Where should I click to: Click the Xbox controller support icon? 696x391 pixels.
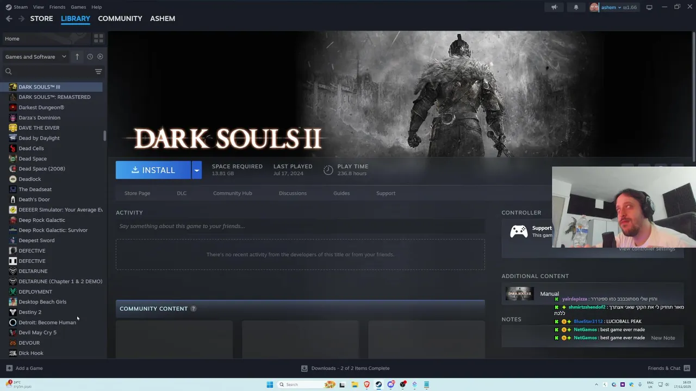pos(518,232)
